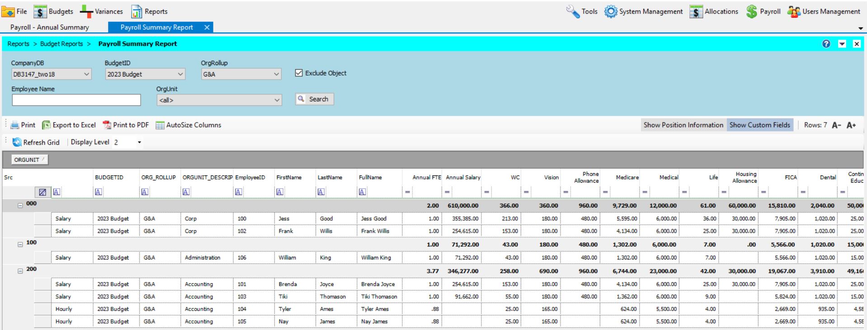Open LastName column filter operator icon
Viewport: 867px width, 330px height.
tap(321, 192)
